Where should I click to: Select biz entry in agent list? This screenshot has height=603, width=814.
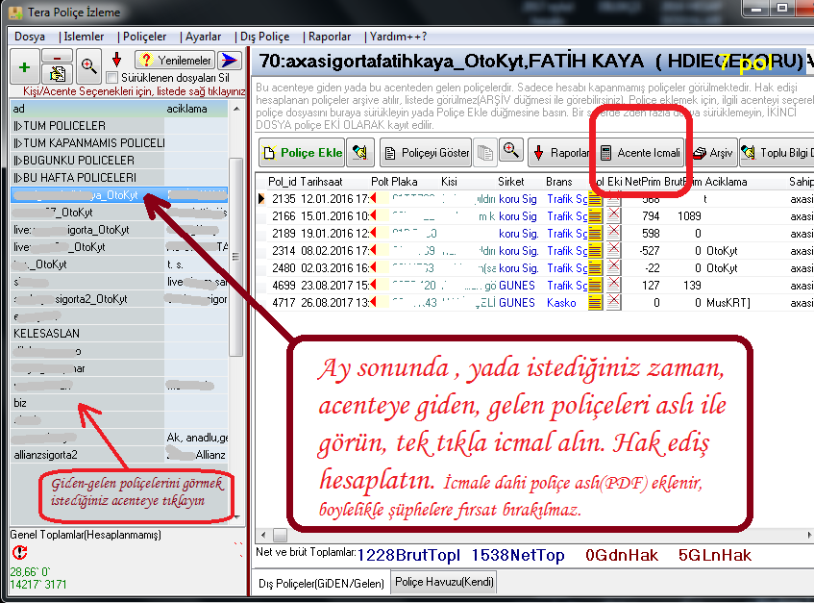119,403
